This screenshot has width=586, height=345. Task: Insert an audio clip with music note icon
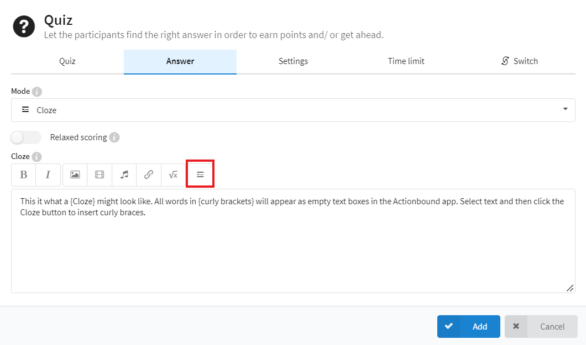(x=124, y=174)
